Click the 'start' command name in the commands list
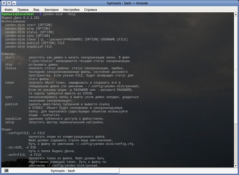The height and width of the screenshot is (175, 239). click(10, 57)
